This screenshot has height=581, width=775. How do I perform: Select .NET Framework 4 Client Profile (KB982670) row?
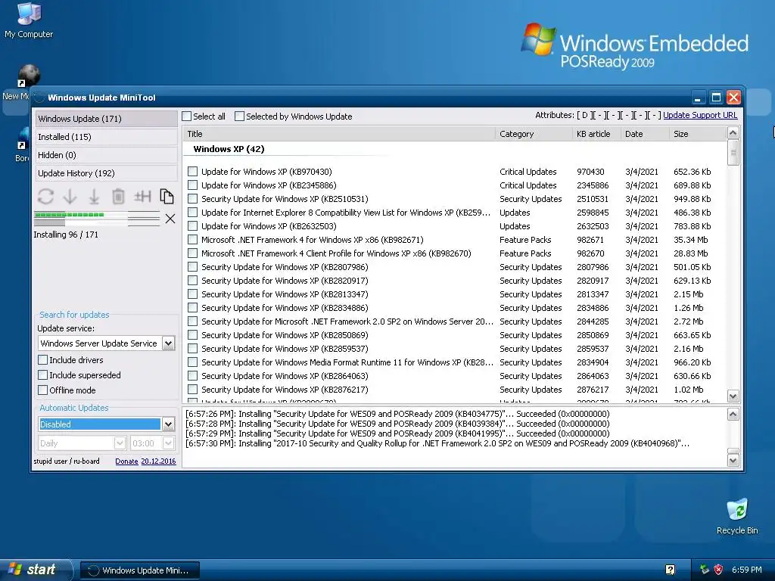tap(455, 253)
